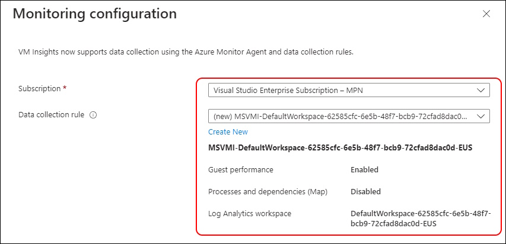
Task: Click the Enabled value for Guest performance
Action: [364, 169]
